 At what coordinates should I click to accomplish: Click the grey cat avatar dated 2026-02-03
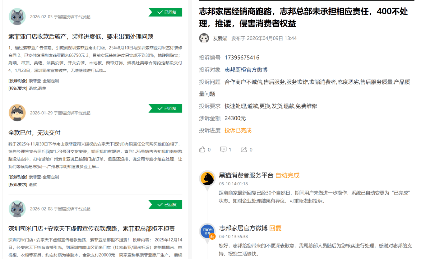17,17
